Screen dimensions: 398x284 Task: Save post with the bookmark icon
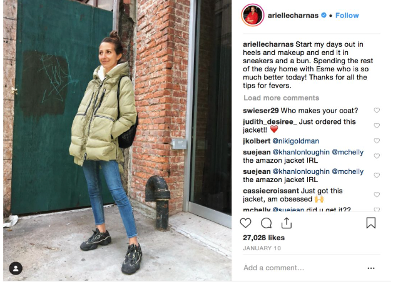tap(371, 223)
